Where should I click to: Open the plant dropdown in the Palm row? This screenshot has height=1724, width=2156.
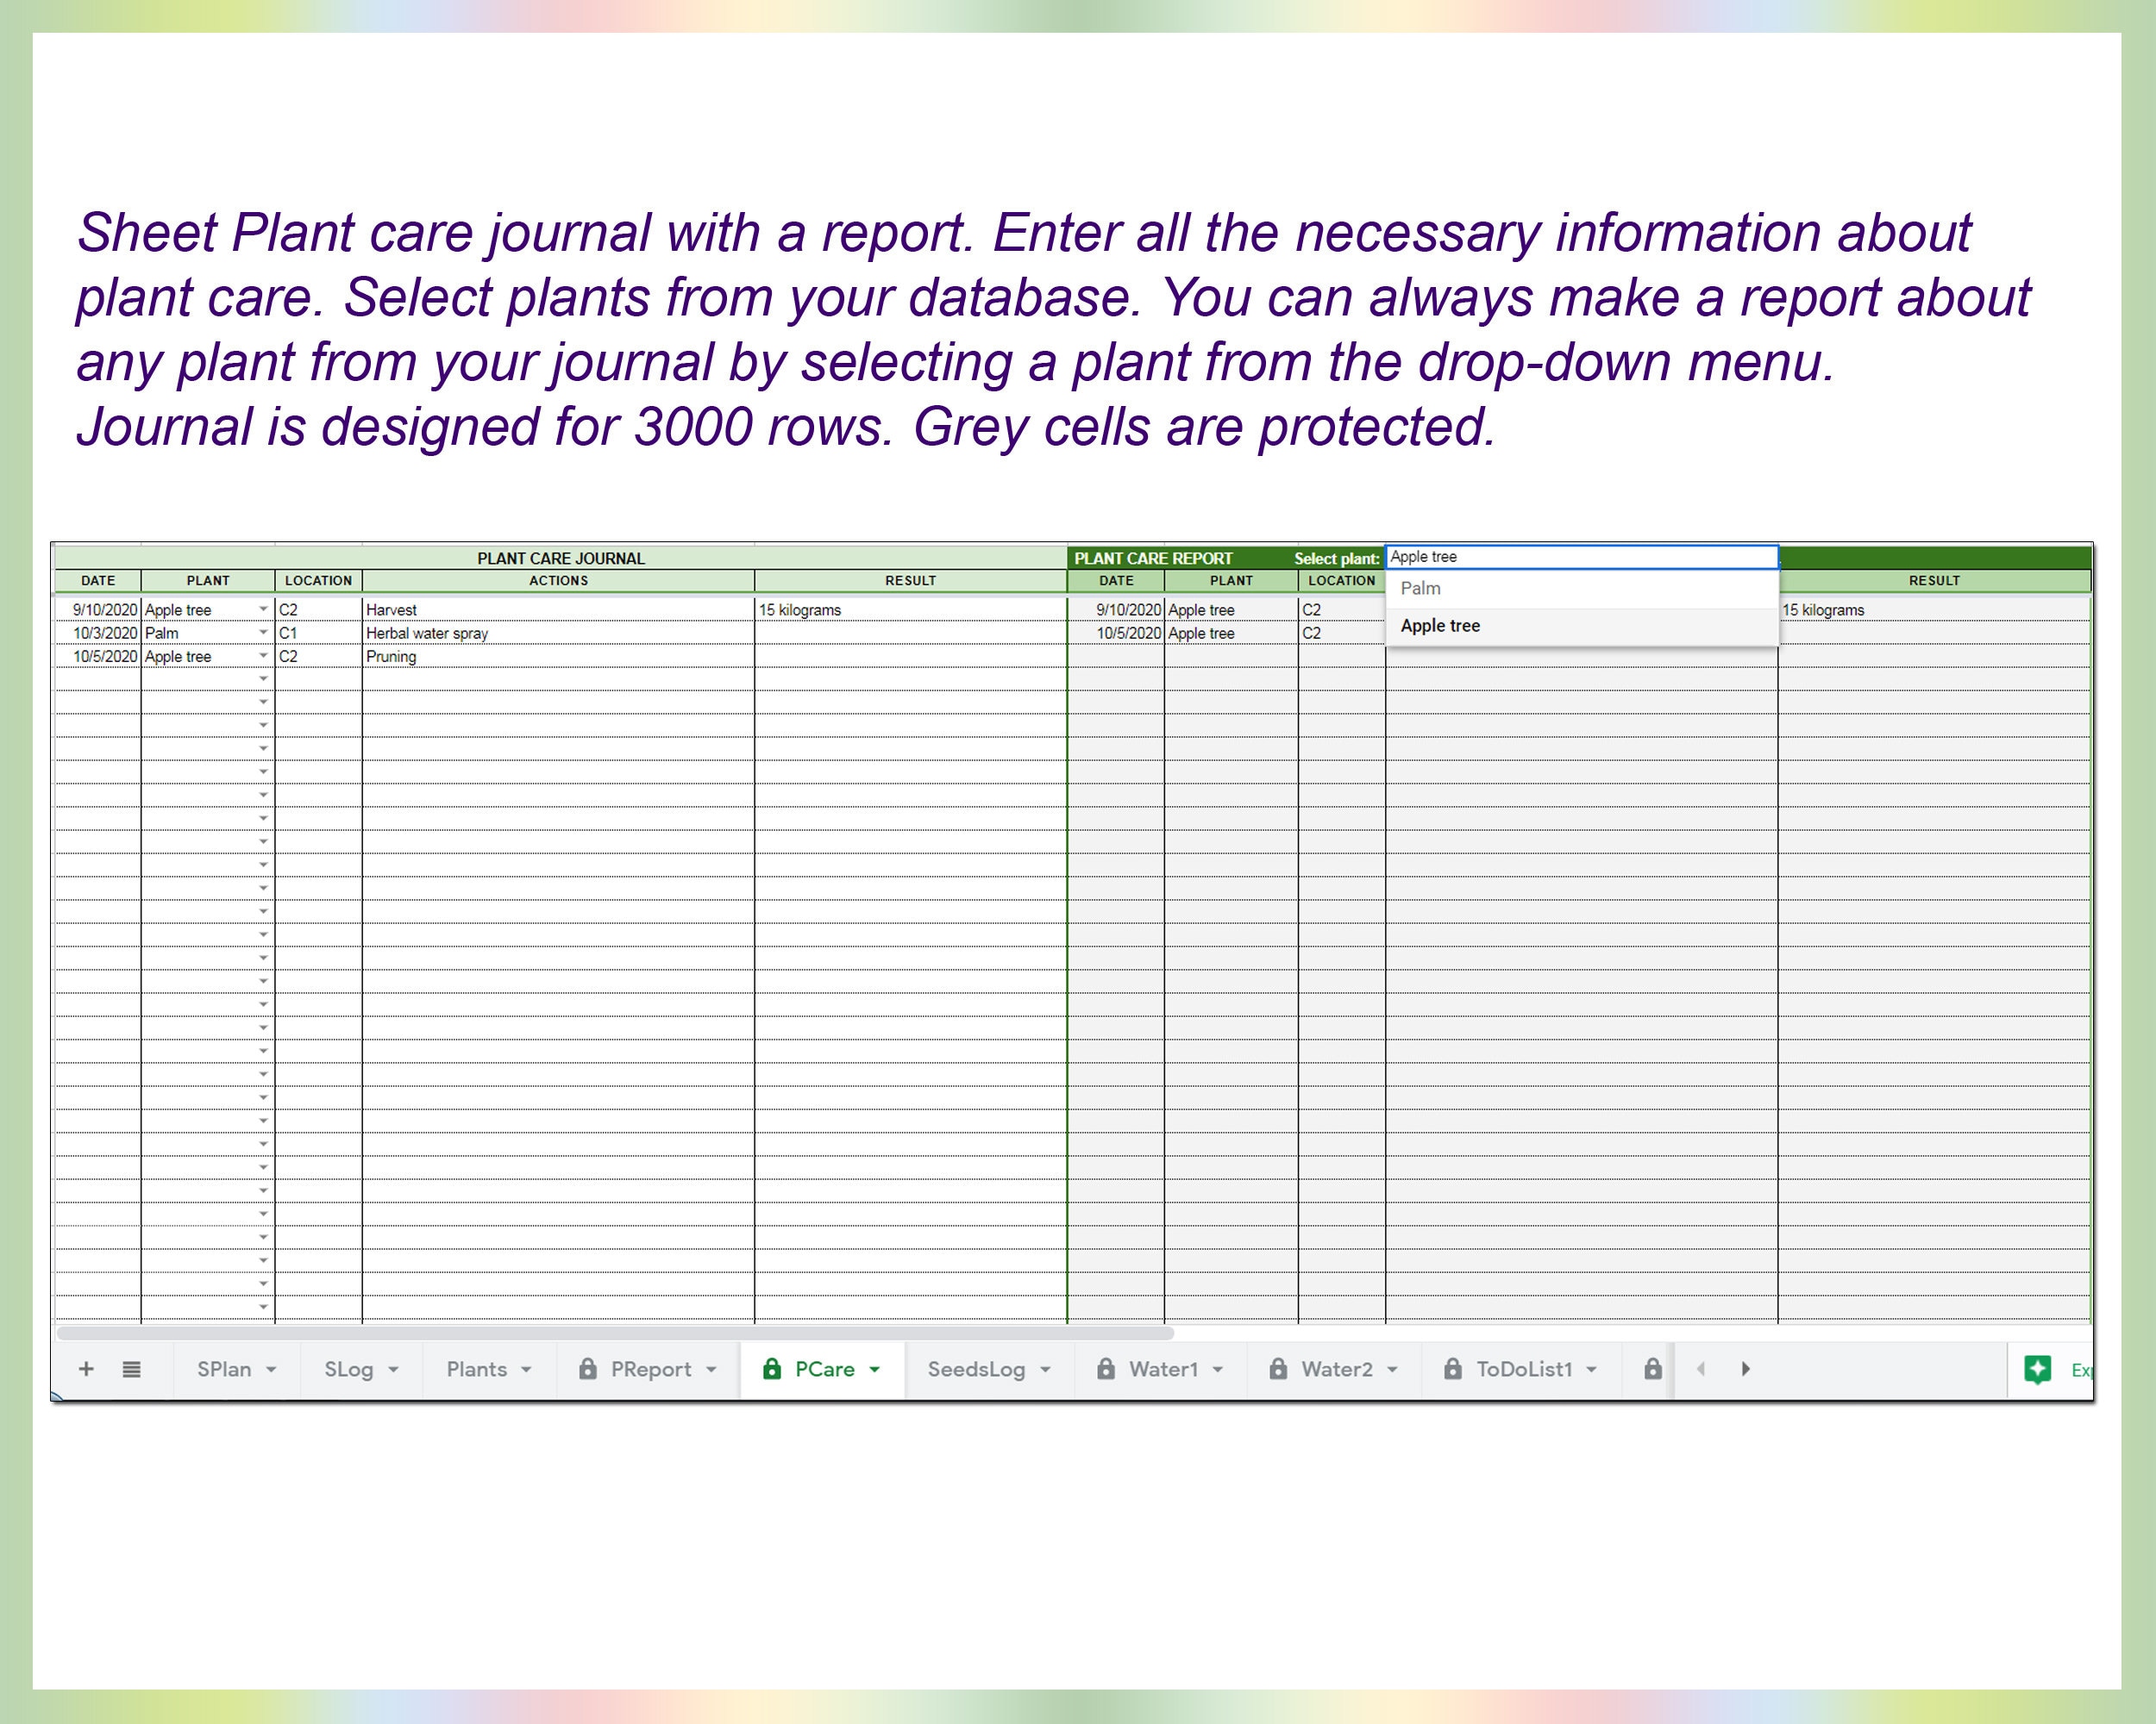point(262,633)
